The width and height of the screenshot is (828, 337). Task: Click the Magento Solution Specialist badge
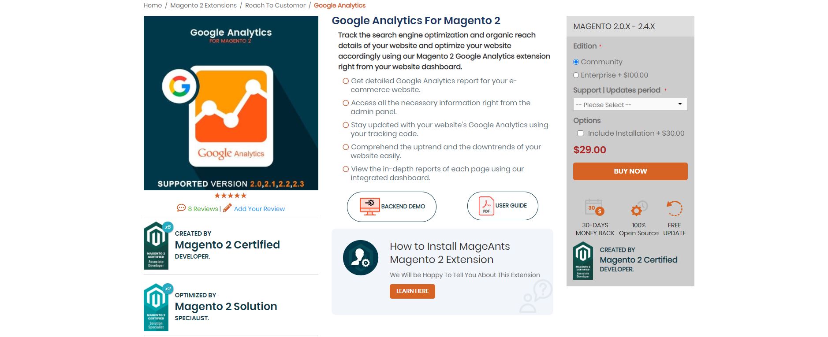[156, 307]
